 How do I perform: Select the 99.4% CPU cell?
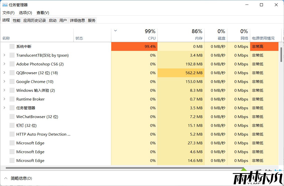pyautogui.click(x=134, y=47)
